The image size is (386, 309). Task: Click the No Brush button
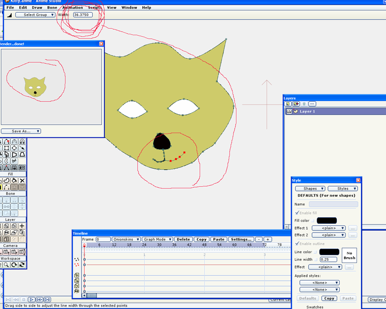349,255
